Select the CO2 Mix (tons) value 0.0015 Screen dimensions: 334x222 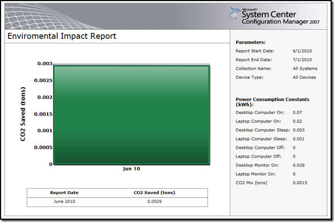coord(300,183)
